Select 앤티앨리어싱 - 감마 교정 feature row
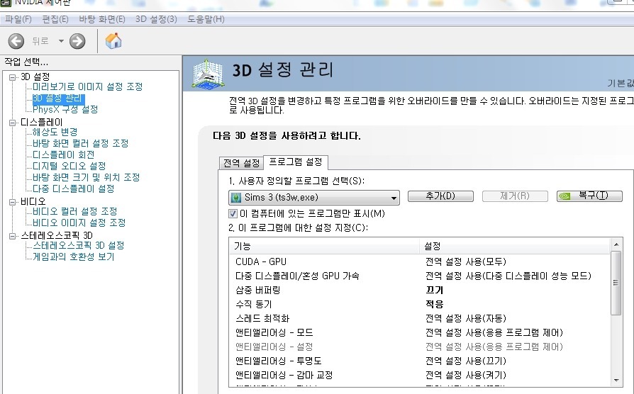 [x=420, y=375]
